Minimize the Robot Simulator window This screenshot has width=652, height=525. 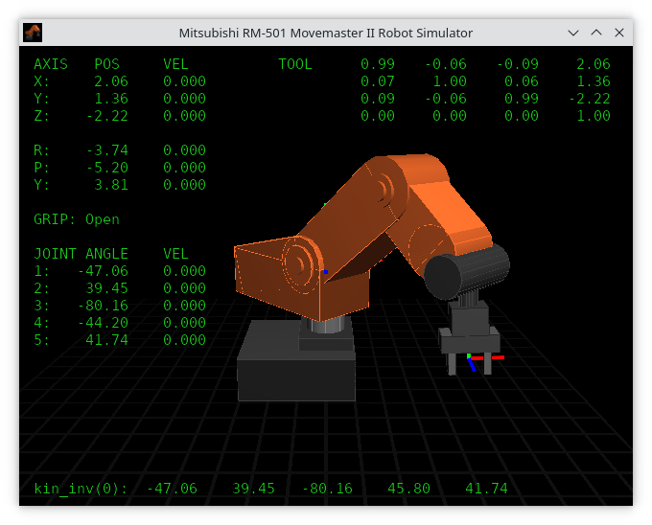coord(573,33)
